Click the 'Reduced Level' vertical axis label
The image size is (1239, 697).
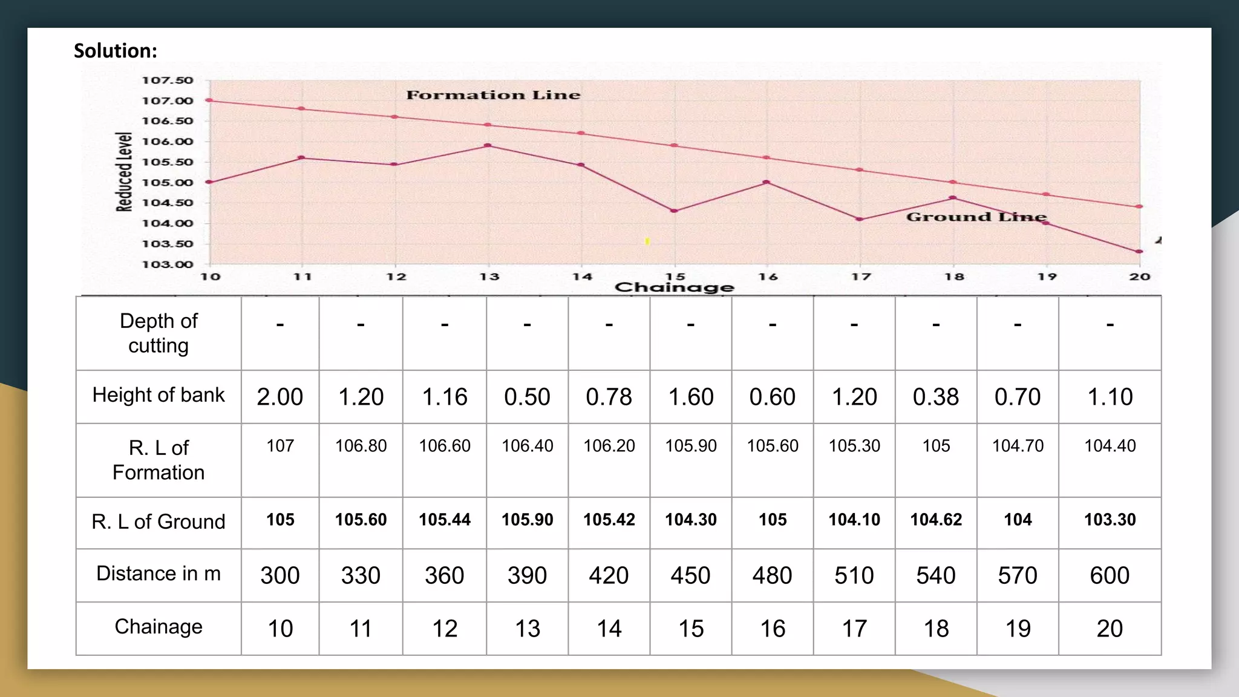pos(124,172)
